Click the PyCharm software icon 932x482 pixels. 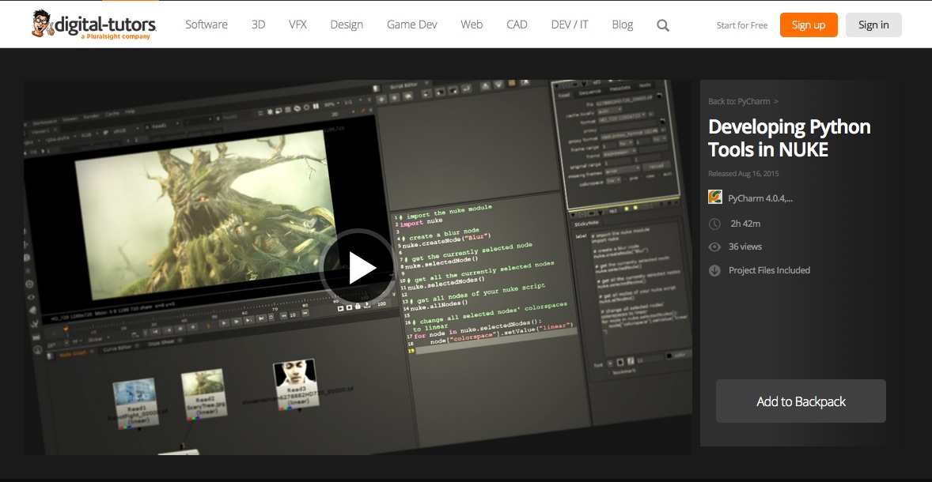coord(715,197)
